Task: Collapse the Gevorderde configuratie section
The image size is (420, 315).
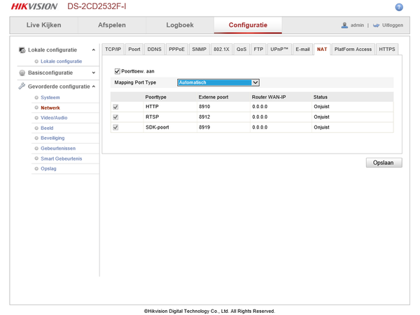Action: [94, 87]
